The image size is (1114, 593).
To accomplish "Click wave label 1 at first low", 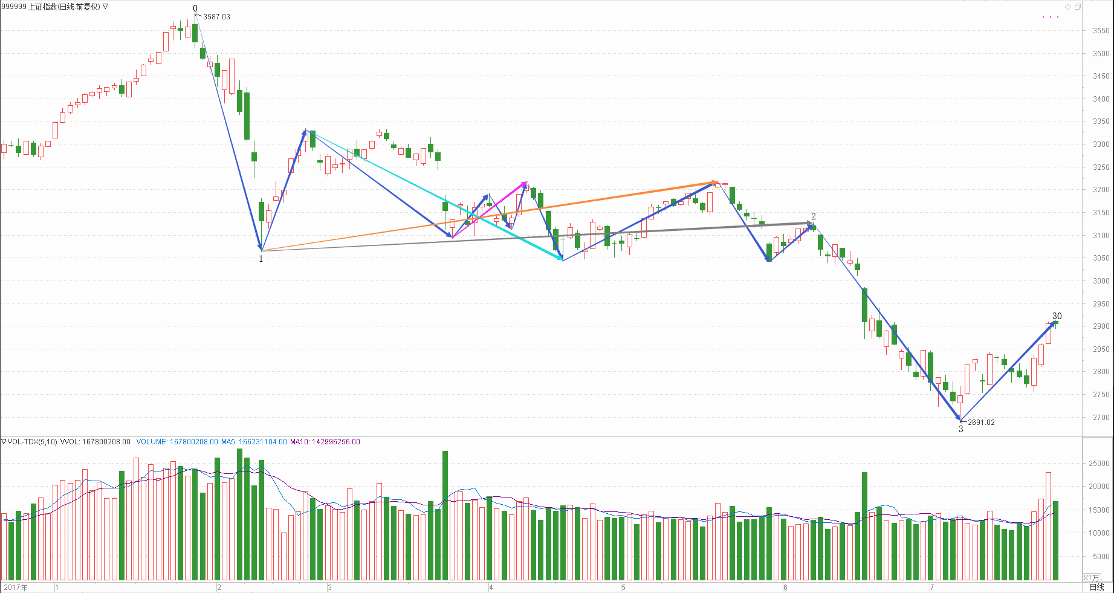I will click(261, 259).
